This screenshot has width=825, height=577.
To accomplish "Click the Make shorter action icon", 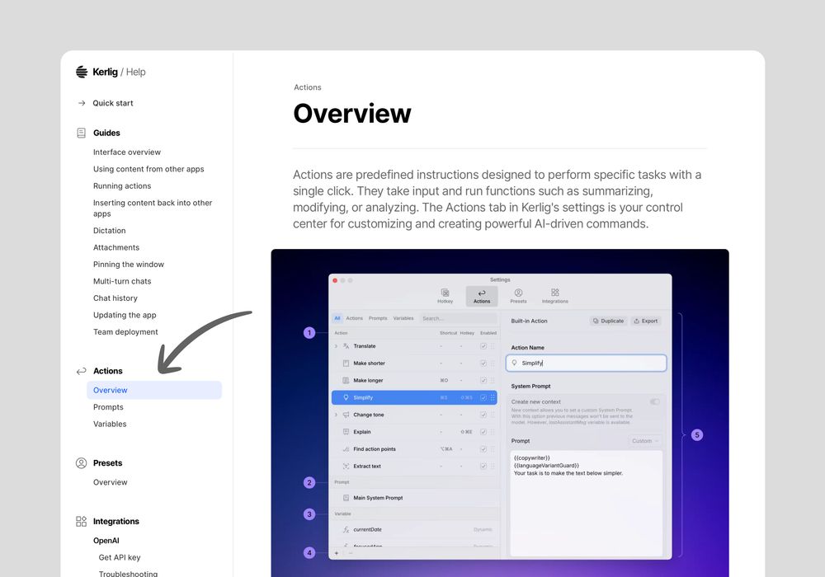I will coord(346,364).
